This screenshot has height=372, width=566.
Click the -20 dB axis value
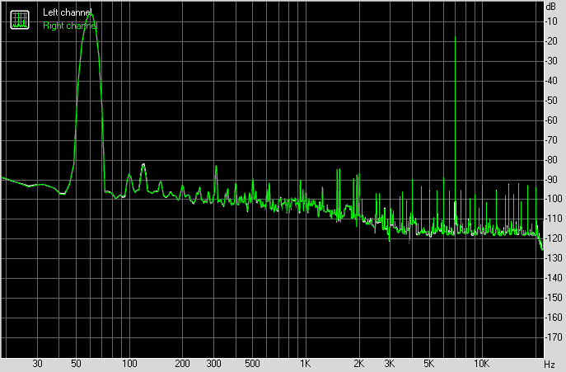[551, 41]
